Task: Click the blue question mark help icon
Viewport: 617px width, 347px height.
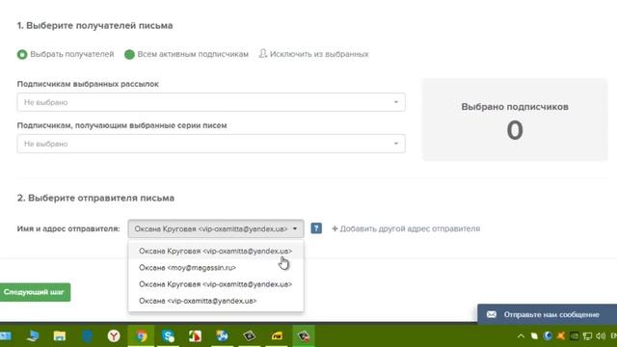Action: coord(316,228)
